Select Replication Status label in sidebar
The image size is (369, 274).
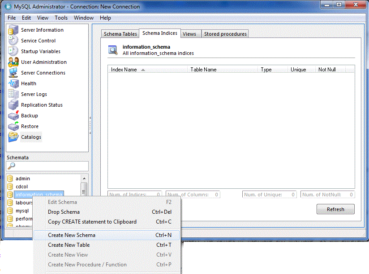coord(42,105)
